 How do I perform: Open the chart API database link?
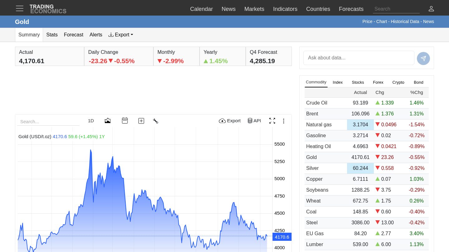pos(254,121)
